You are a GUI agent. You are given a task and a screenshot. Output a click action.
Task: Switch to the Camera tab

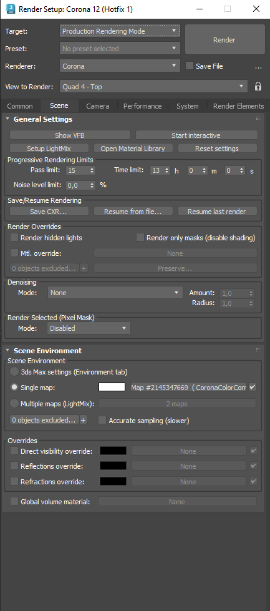98,106
